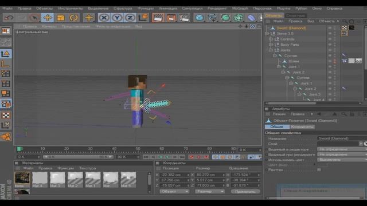Toggle X axis lock
The image size is (367, 206).
tap(104, 18)
